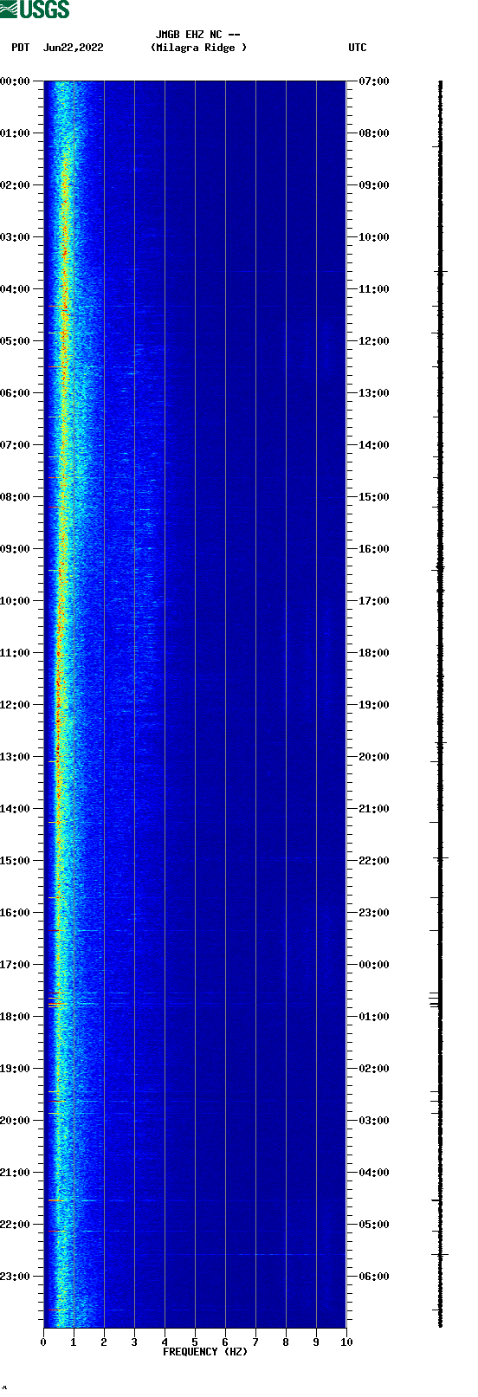Click the 23:00 PDT time label

16,1277
